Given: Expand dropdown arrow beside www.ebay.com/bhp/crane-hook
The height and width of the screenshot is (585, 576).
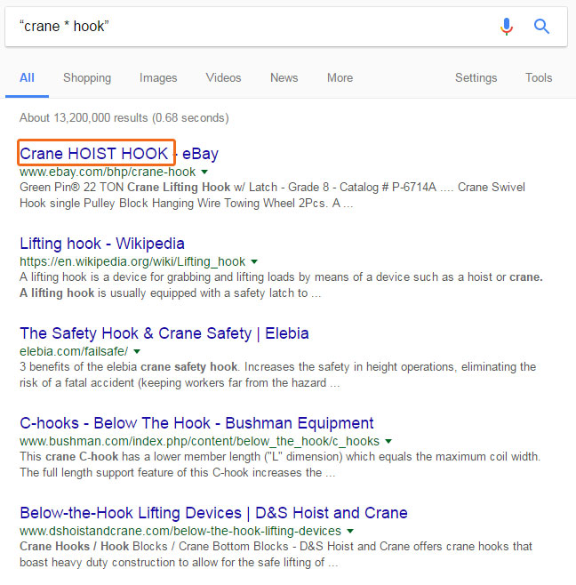Looking at the screenshot, I should click(x=204, y=172).
